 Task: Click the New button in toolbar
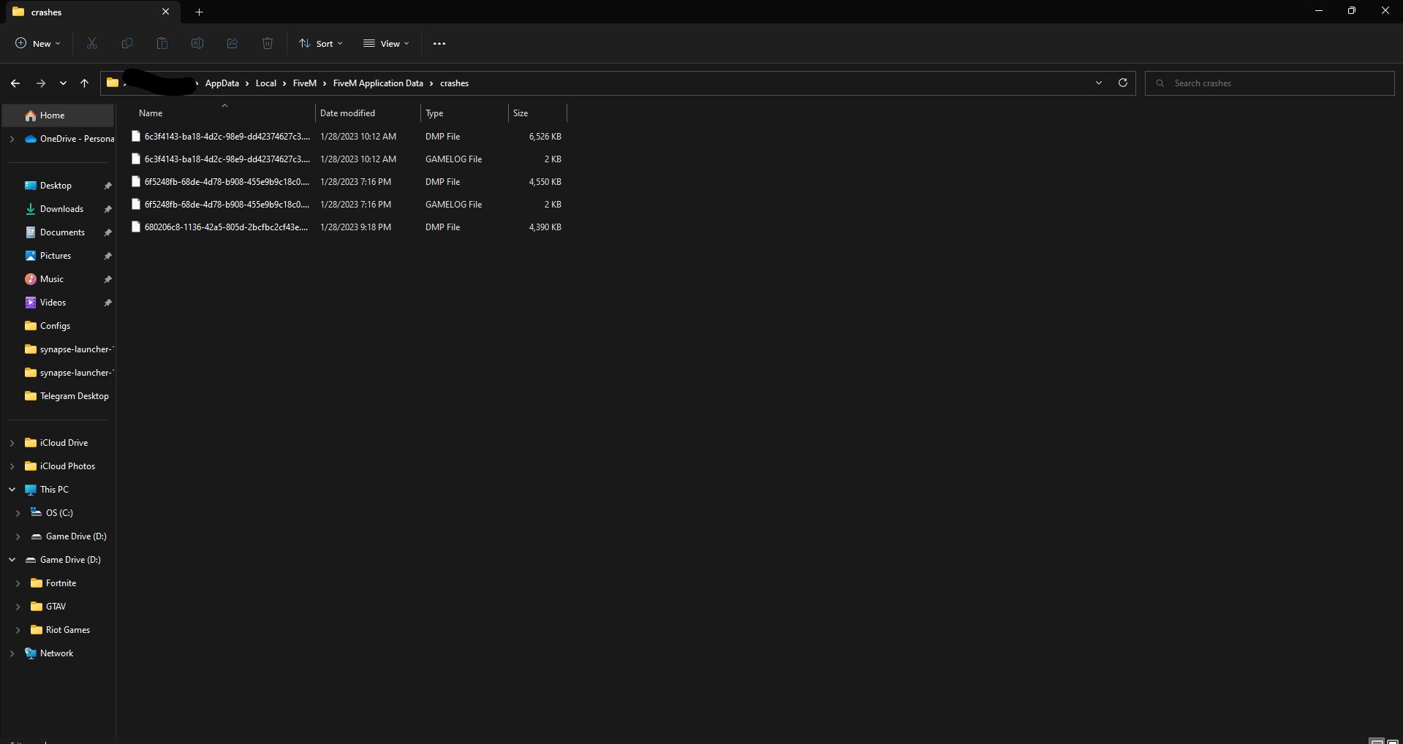(x=38, y=44)
